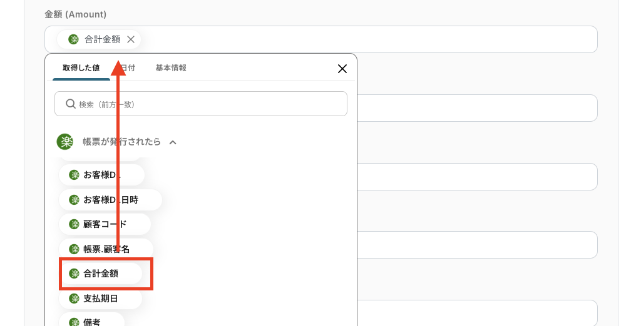The width and height of the screenshot is (636, 326).
Task: Pick the 備考 value chip
Action: pos(91,321)
